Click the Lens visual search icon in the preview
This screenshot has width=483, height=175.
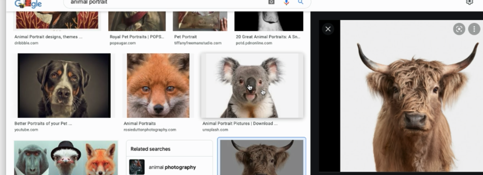[x=459, y=29]
